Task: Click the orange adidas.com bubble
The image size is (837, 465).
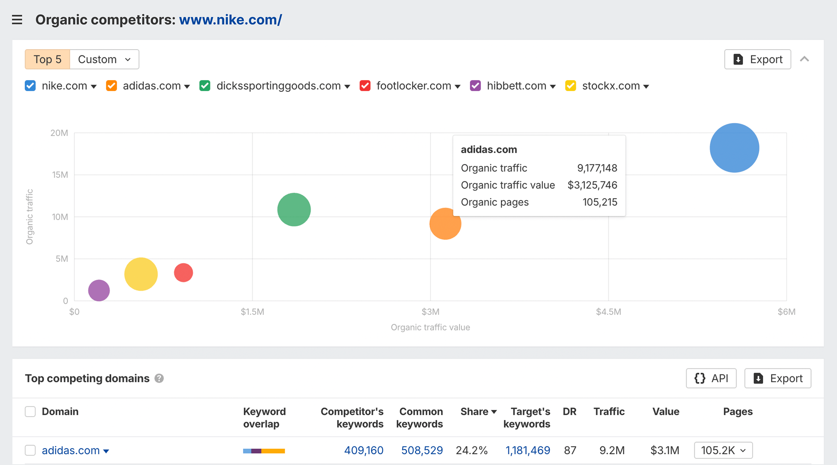Action: [445, 224]
